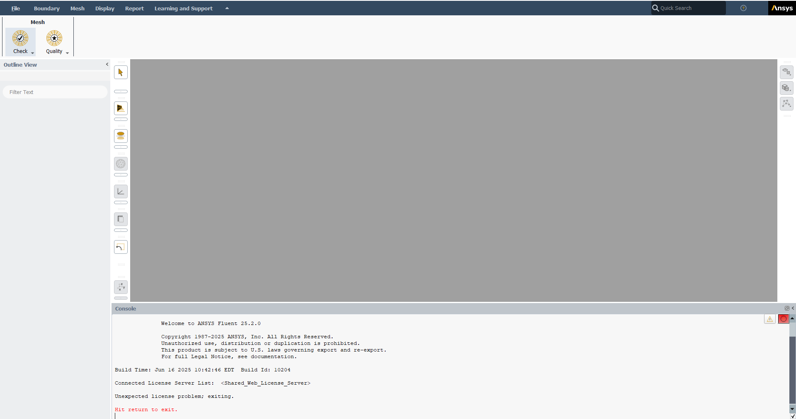Open the Learning and Support menu

tap(184, 8)
